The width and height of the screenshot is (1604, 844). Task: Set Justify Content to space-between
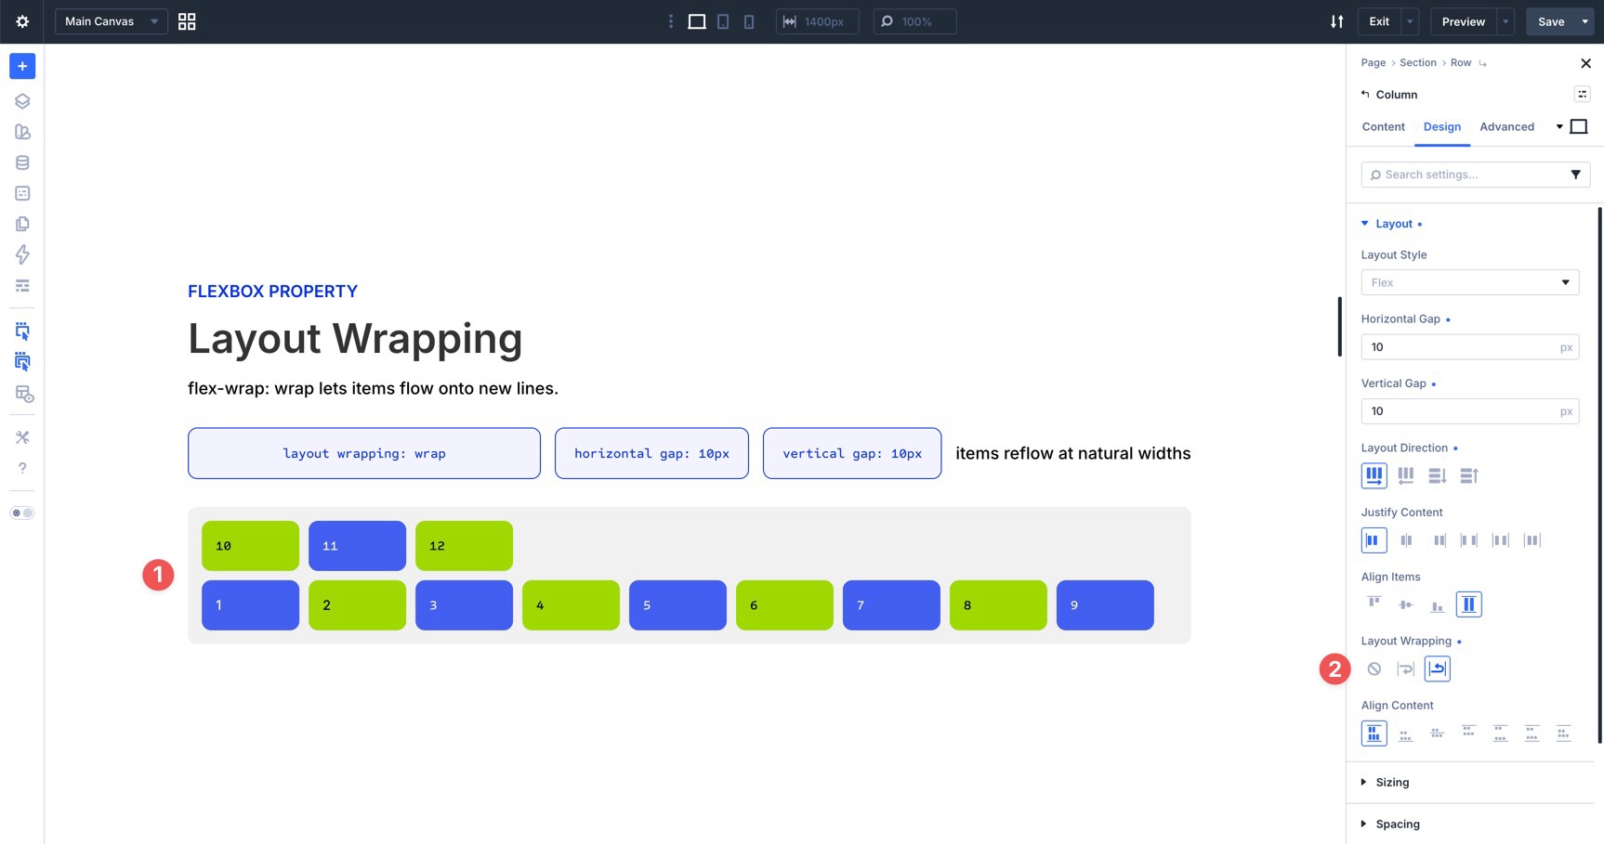point(1469,540)
